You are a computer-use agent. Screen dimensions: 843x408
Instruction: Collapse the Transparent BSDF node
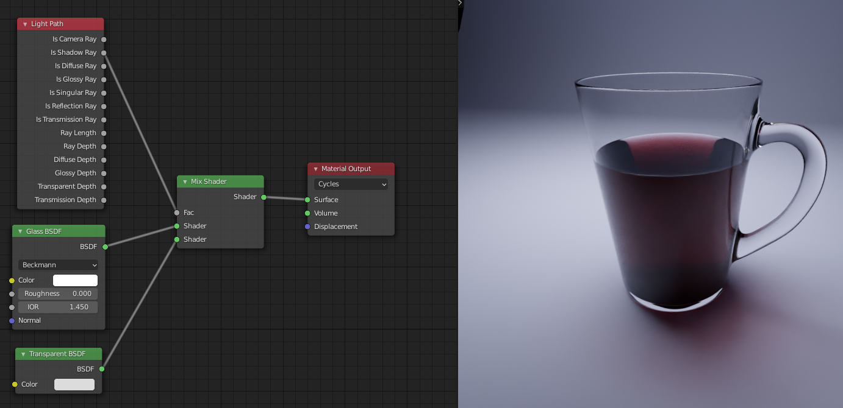coord(23,354)
